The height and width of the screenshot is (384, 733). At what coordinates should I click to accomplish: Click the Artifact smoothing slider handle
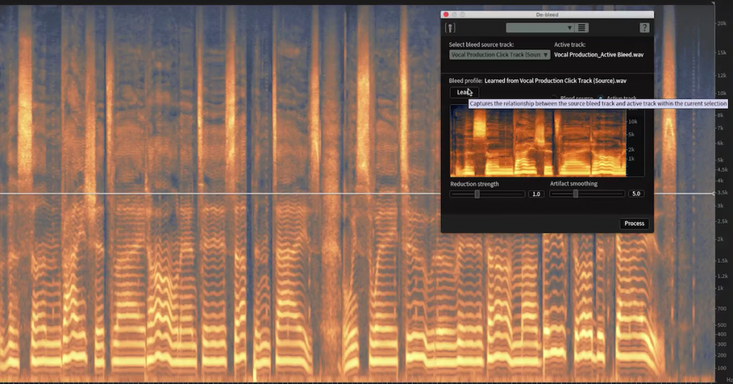point(576,193)
